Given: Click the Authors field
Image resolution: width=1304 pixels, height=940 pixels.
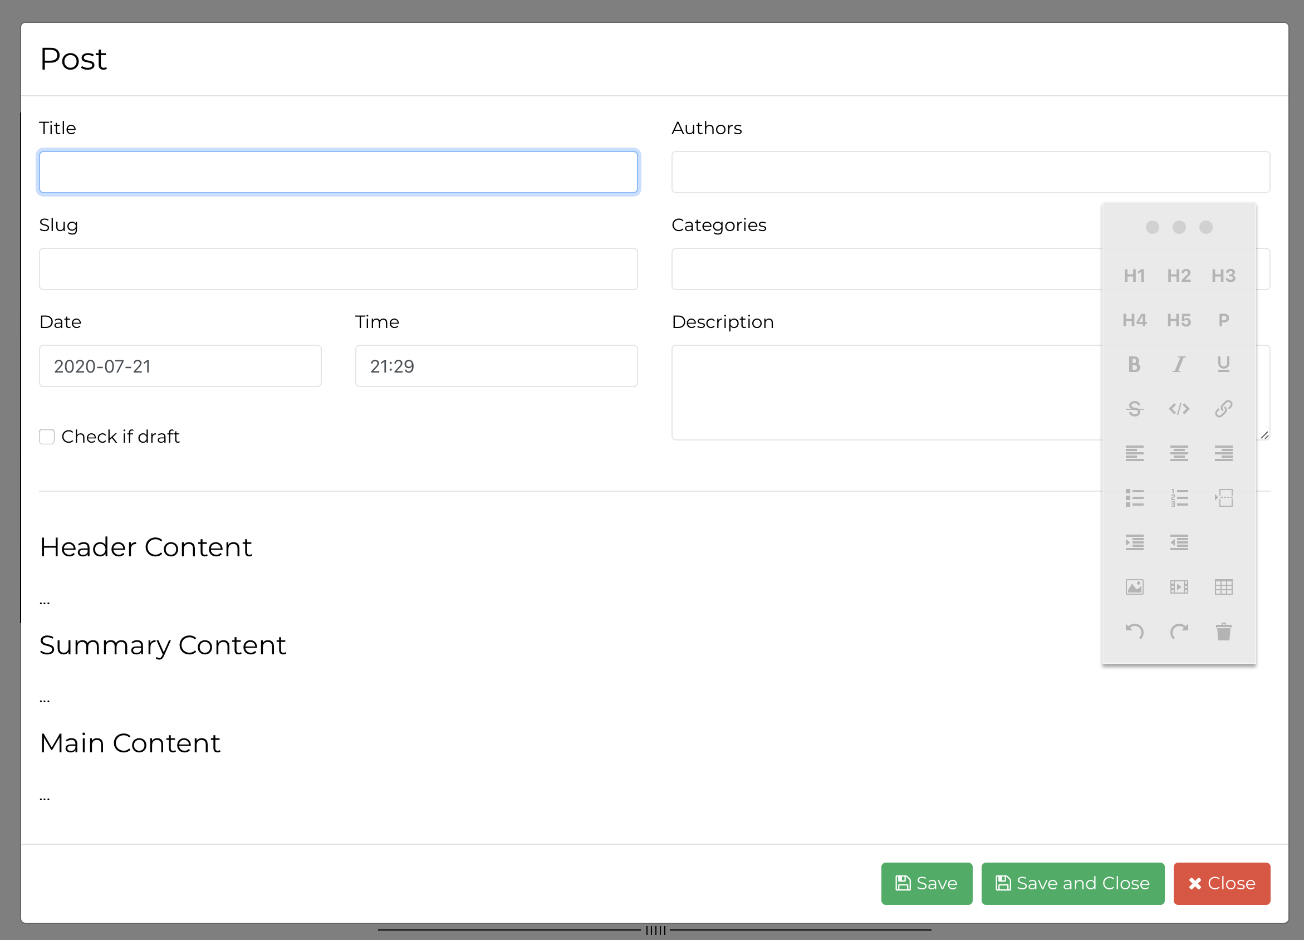Looking at the screenshot, I should click(x=970, y=172).
